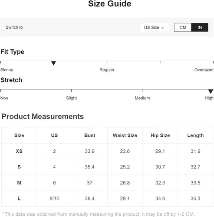Click hip value 30.7

coord(160,167)
